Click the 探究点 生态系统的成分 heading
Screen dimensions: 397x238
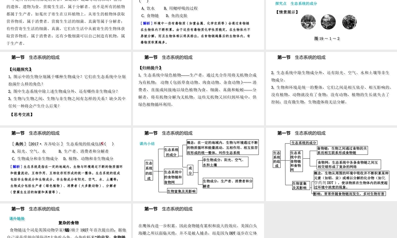[296, 4]
